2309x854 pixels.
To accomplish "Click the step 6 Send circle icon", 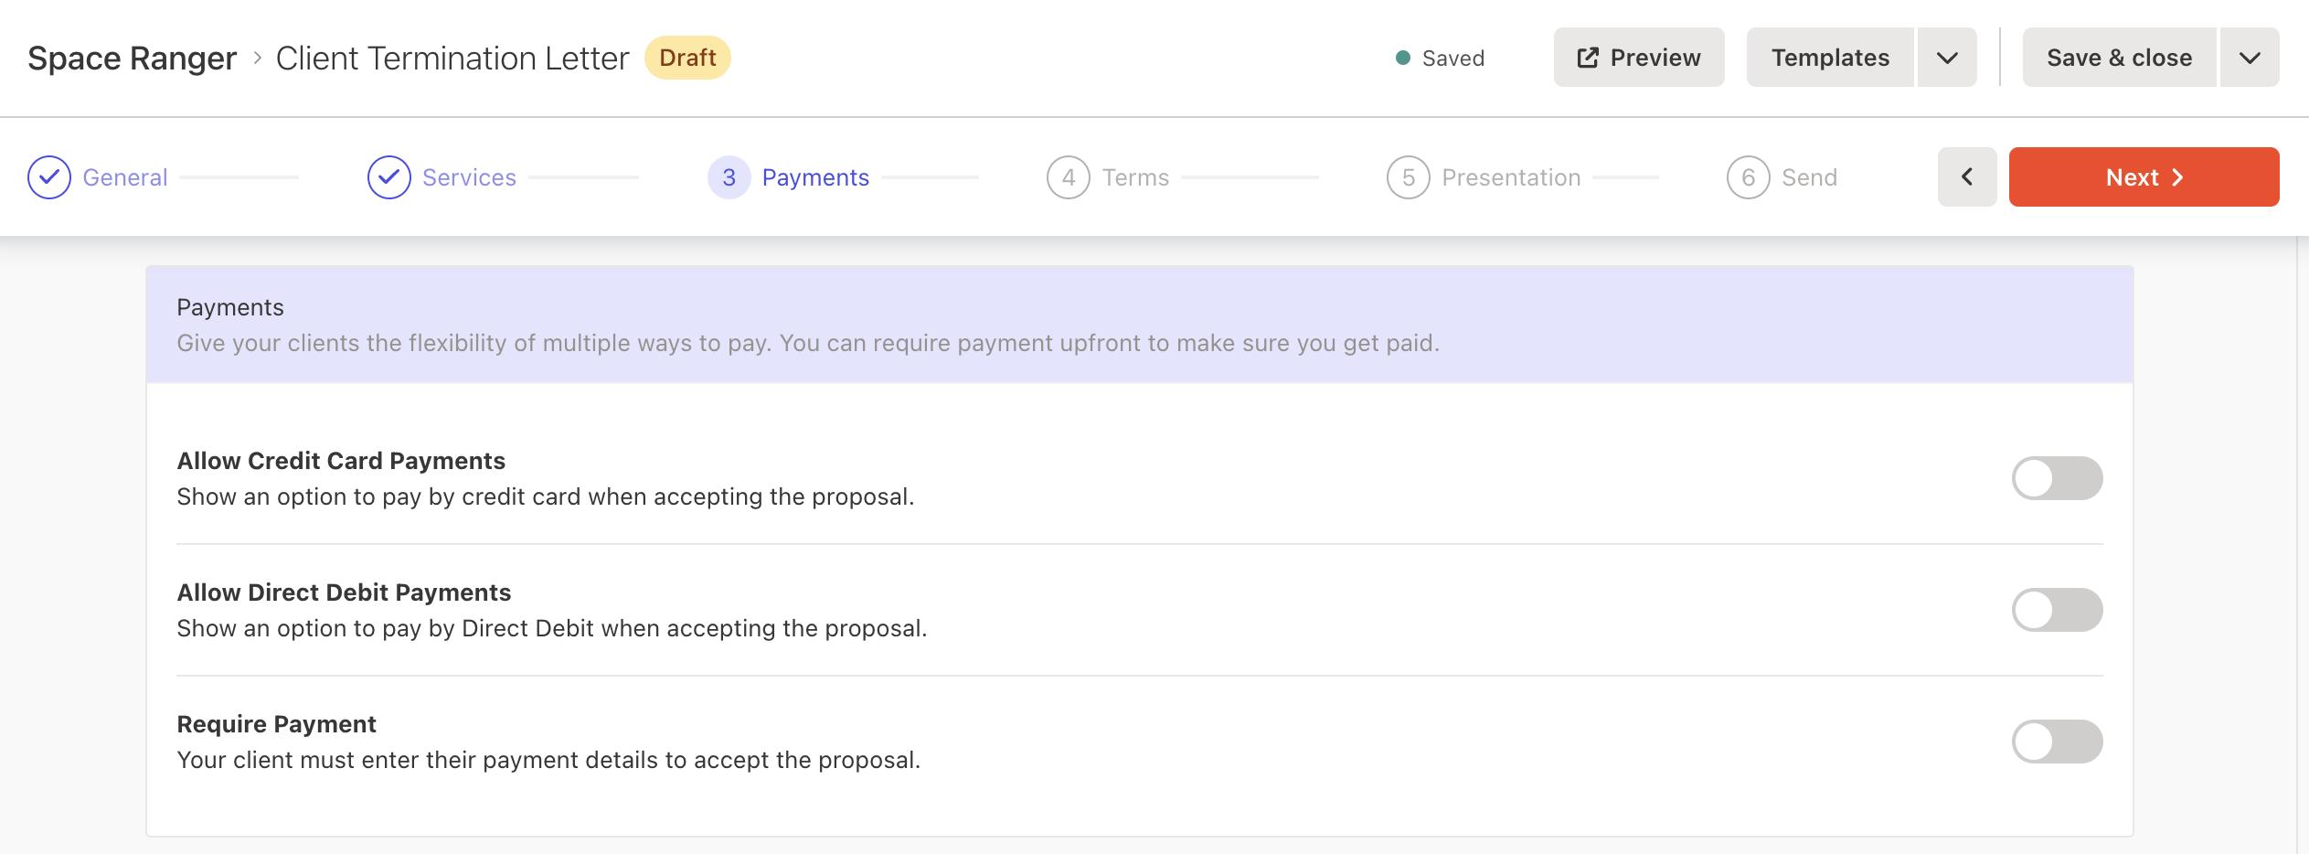I will [x=1749, y=177].
